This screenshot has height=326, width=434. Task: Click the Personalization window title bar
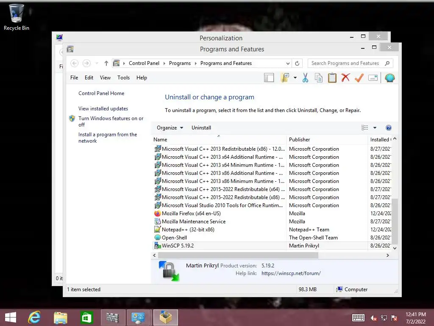coord(221,38)
